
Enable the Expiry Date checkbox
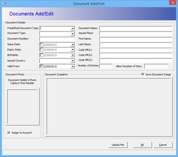point(42,50)
